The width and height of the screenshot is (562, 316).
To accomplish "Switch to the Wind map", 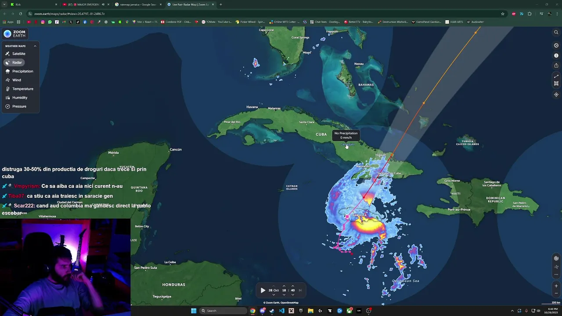I will (x=13, y=80).
